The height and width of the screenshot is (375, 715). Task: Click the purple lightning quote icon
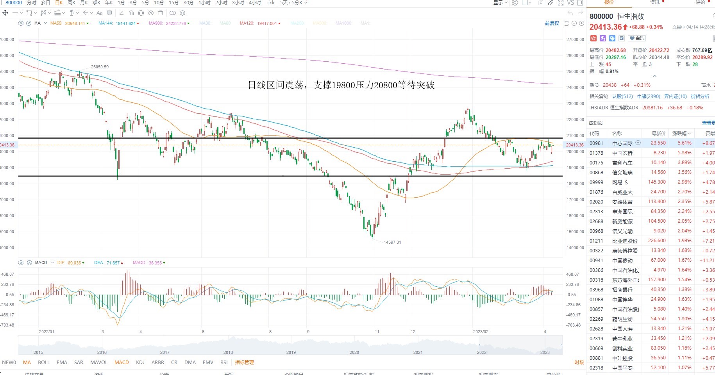[603, 38]
